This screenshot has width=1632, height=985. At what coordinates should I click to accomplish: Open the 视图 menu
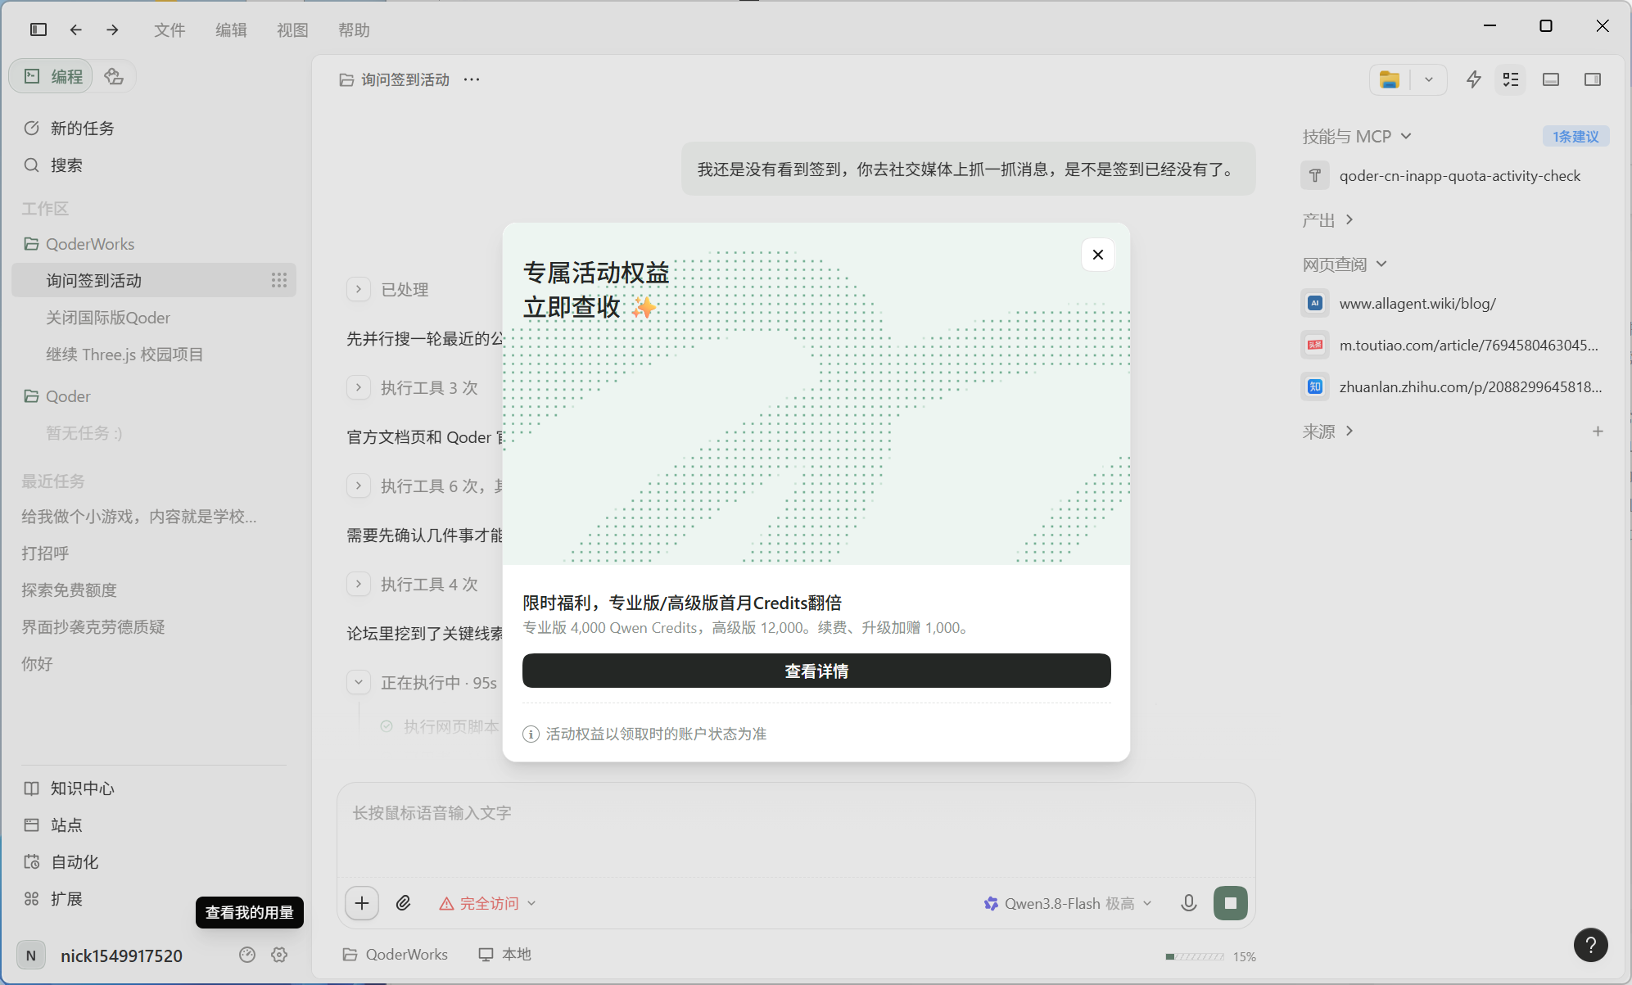[292, 30]
